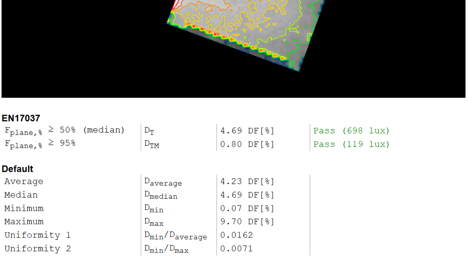Select the Average row label
The height and width of the screenshot is (264, 469).
click(x=24, y=182)
